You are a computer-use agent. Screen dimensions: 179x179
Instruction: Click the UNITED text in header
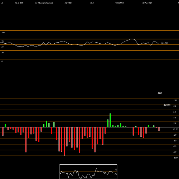(147, 3)
